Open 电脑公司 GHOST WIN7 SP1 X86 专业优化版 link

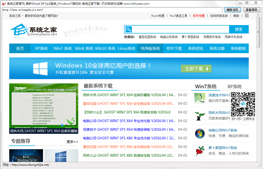[129, 138]
